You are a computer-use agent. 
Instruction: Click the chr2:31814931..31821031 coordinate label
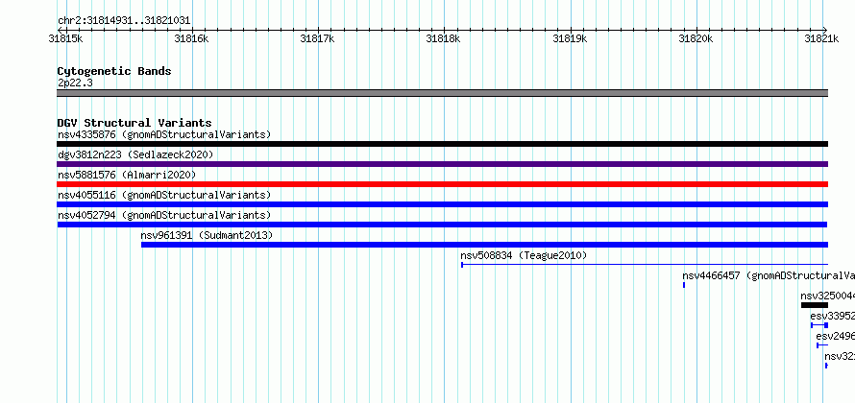(x=124, y=21)
